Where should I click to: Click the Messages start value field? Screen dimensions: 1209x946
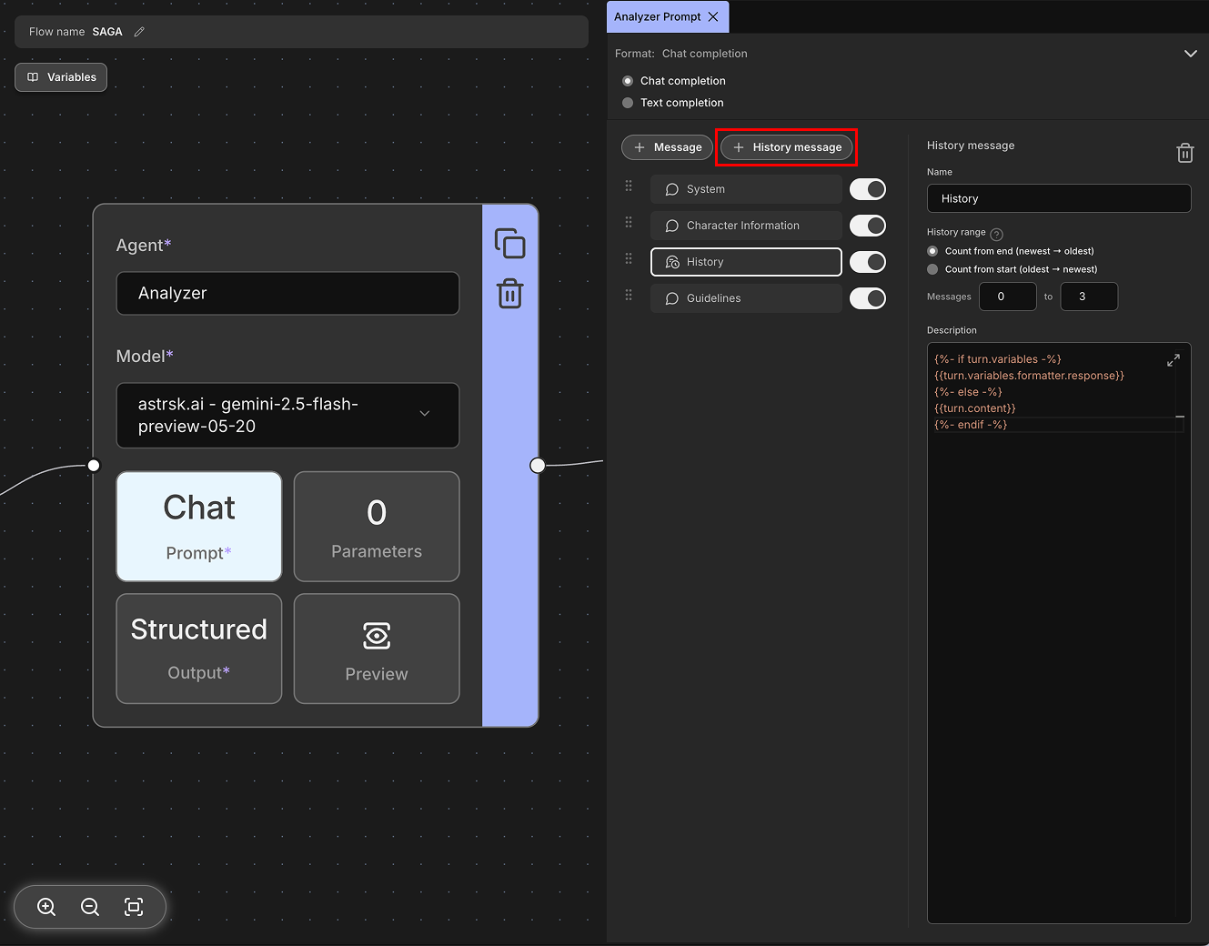pos(1008,297)
